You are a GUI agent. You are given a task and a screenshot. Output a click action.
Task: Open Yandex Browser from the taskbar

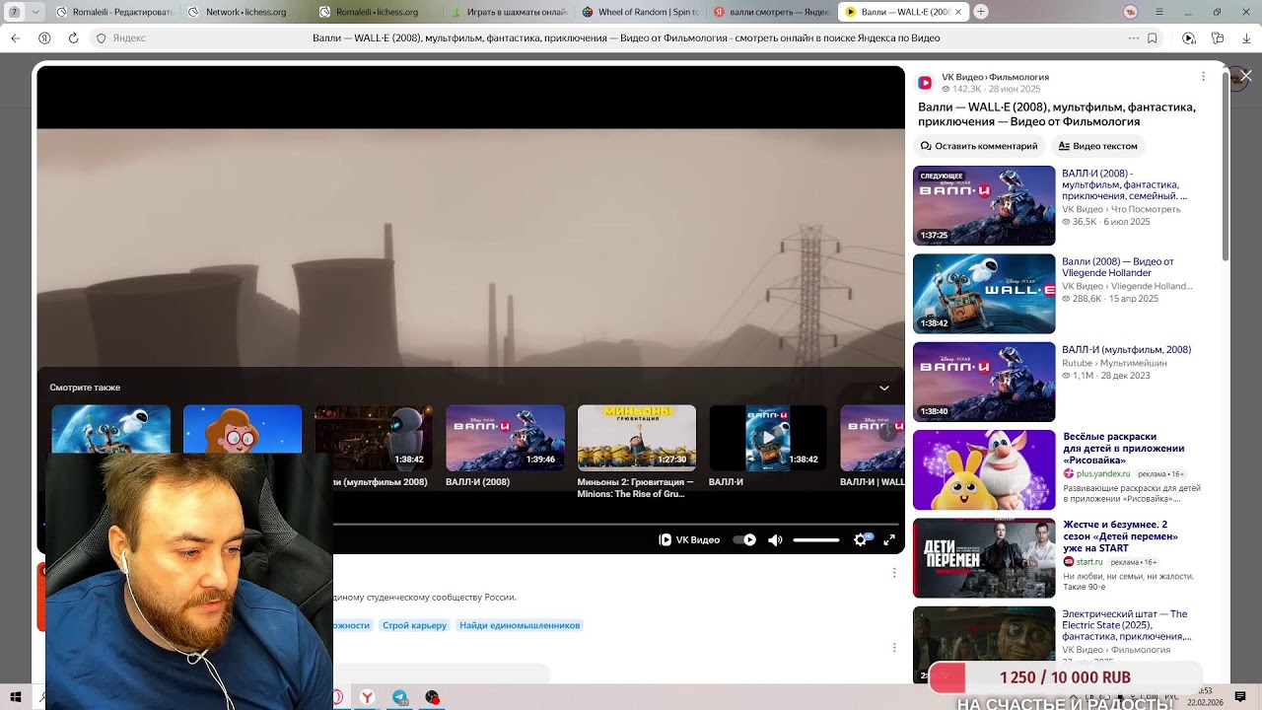[x=367, y=697]
